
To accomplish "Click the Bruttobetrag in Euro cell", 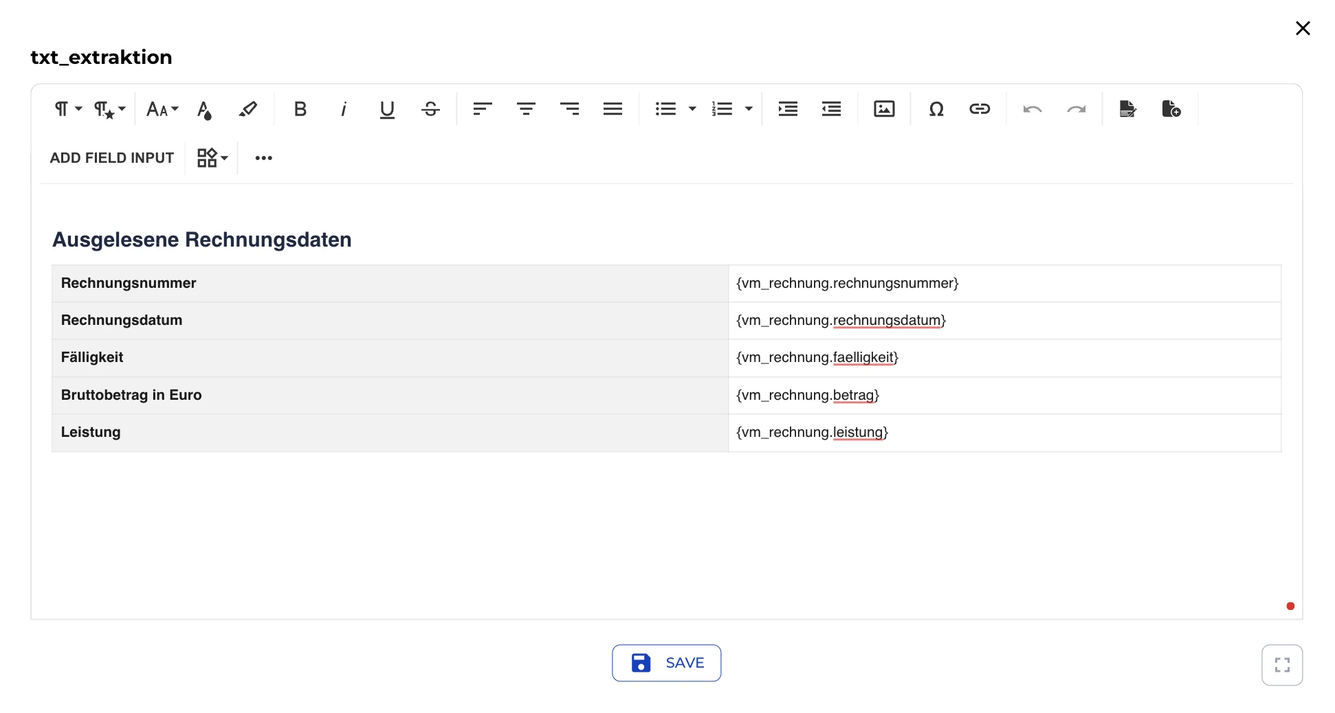I will [x=390, y=395].
